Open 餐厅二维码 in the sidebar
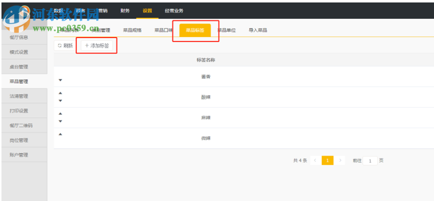The width and height of the screenshot is (434, 201). [24, 126]
